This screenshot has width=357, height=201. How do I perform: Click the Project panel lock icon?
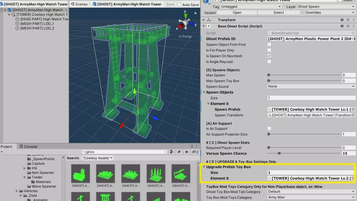[192, 146]
